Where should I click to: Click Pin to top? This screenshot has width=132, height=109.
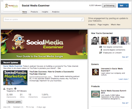click(30, 107)
